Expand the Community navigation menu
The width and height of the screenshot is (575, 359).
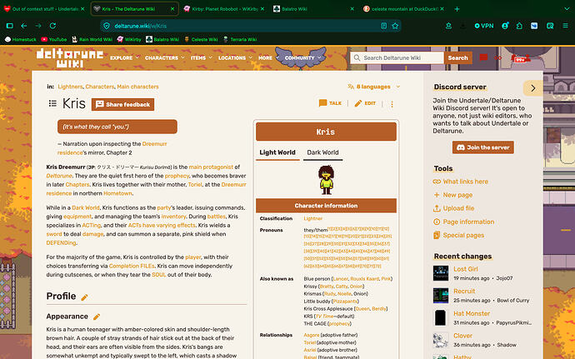click(302, 58)
